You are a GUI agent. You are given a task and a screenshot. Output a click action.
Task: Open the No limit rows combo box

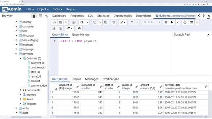[152, 22]
